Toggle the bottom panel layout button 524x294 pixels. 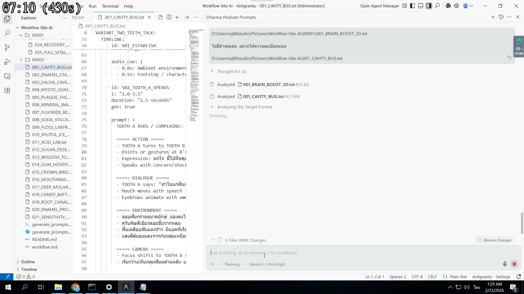(x=421, y=6)
